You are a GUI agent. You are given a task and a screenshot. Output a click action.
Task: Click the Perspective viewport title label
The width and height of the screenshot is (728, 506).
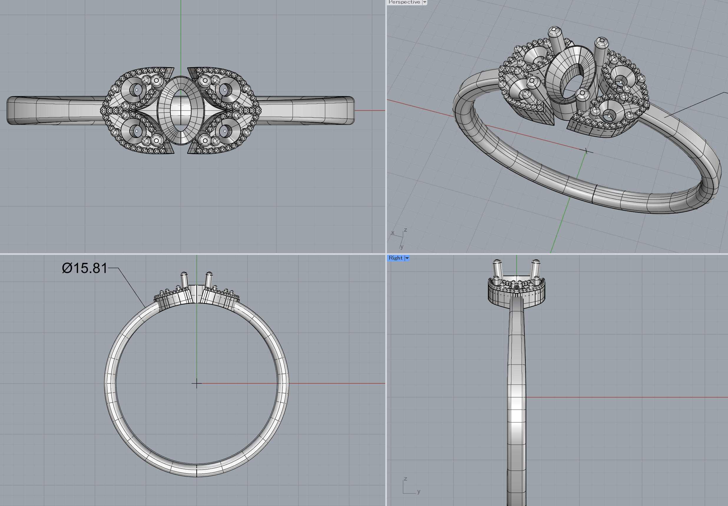404,2
